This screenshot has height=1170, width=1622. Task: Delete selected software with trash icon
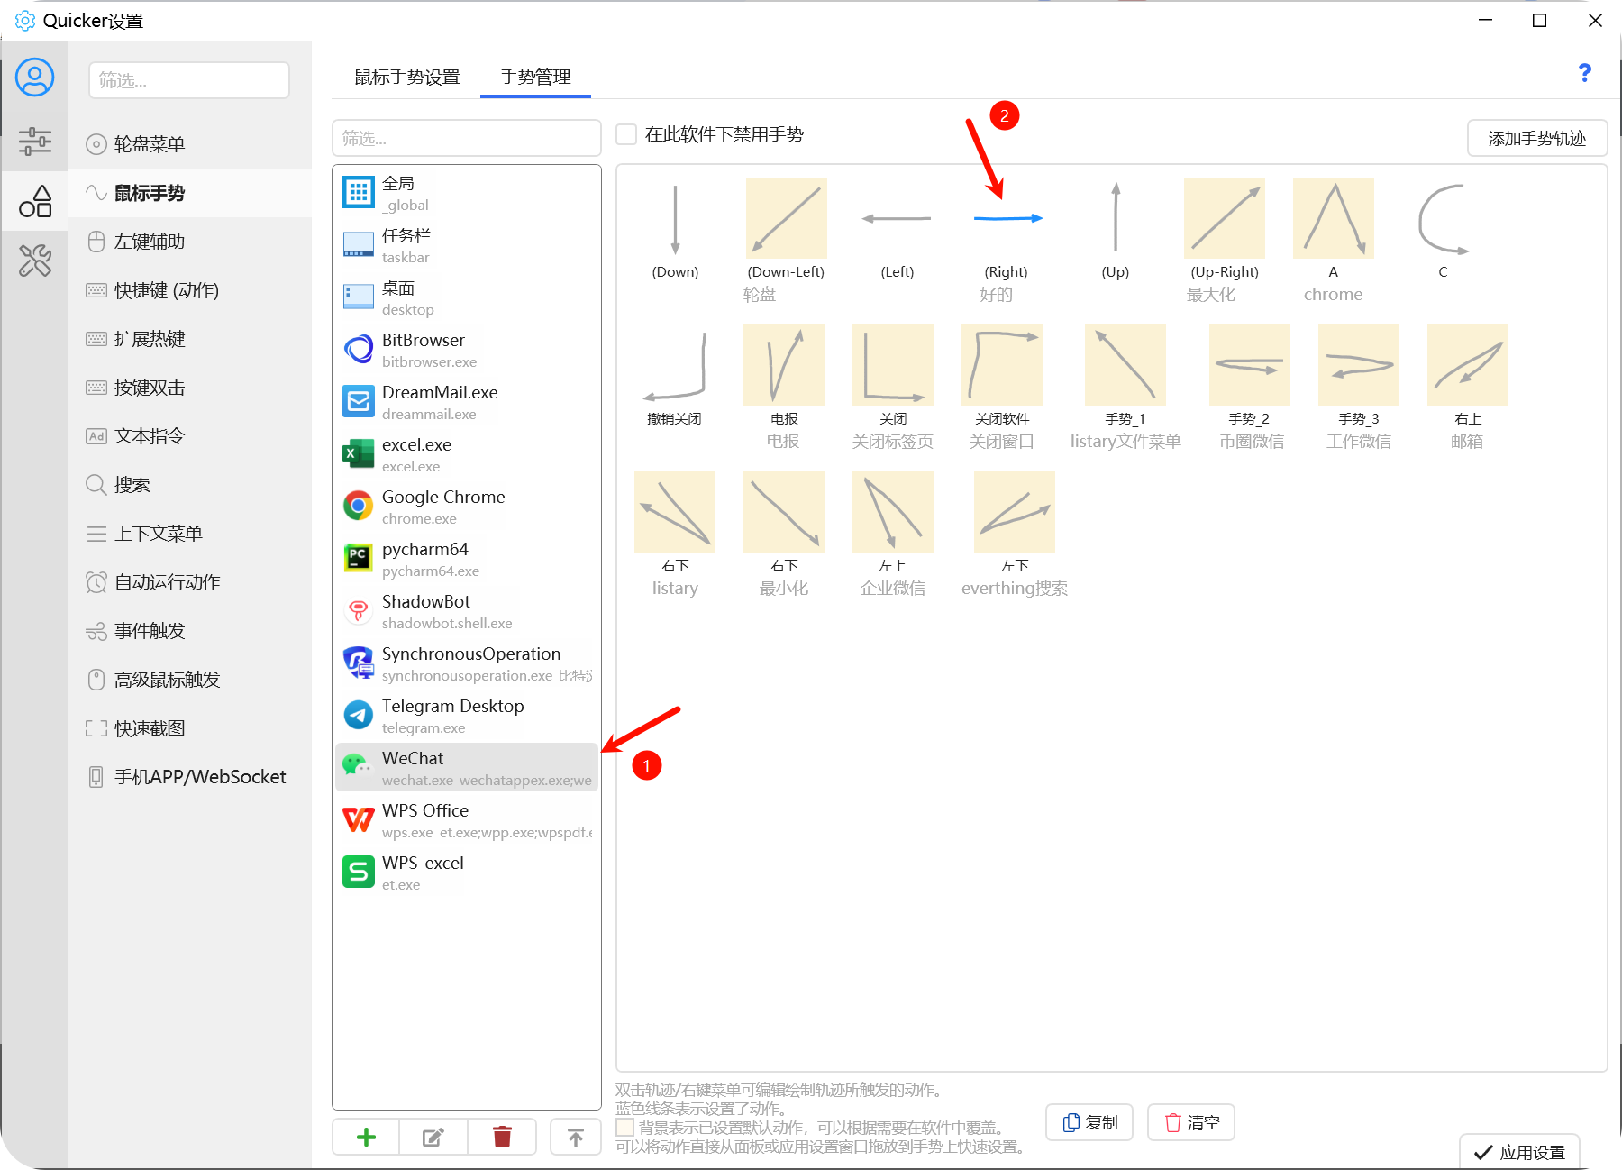pyautogui.click(x=502, y=1137)
